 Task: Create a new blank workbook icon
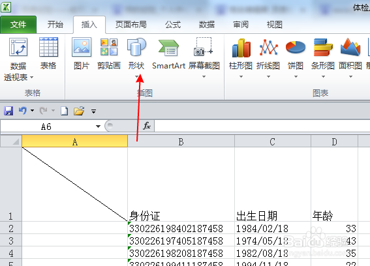tap(64, 111)
